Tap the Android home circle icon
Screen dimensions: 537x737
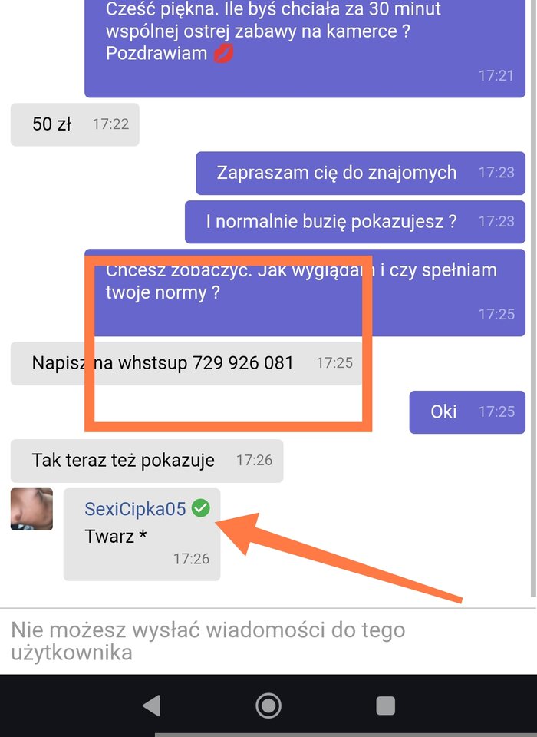point(268,706)
